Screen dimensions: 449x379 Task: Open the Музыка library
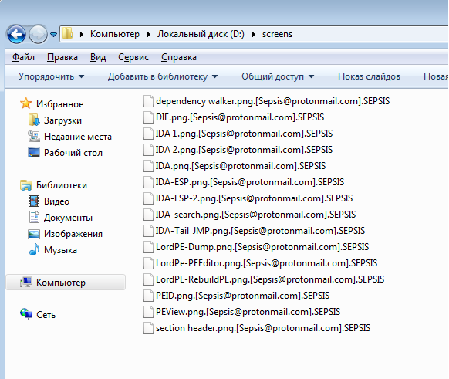[x=60, y=250]
